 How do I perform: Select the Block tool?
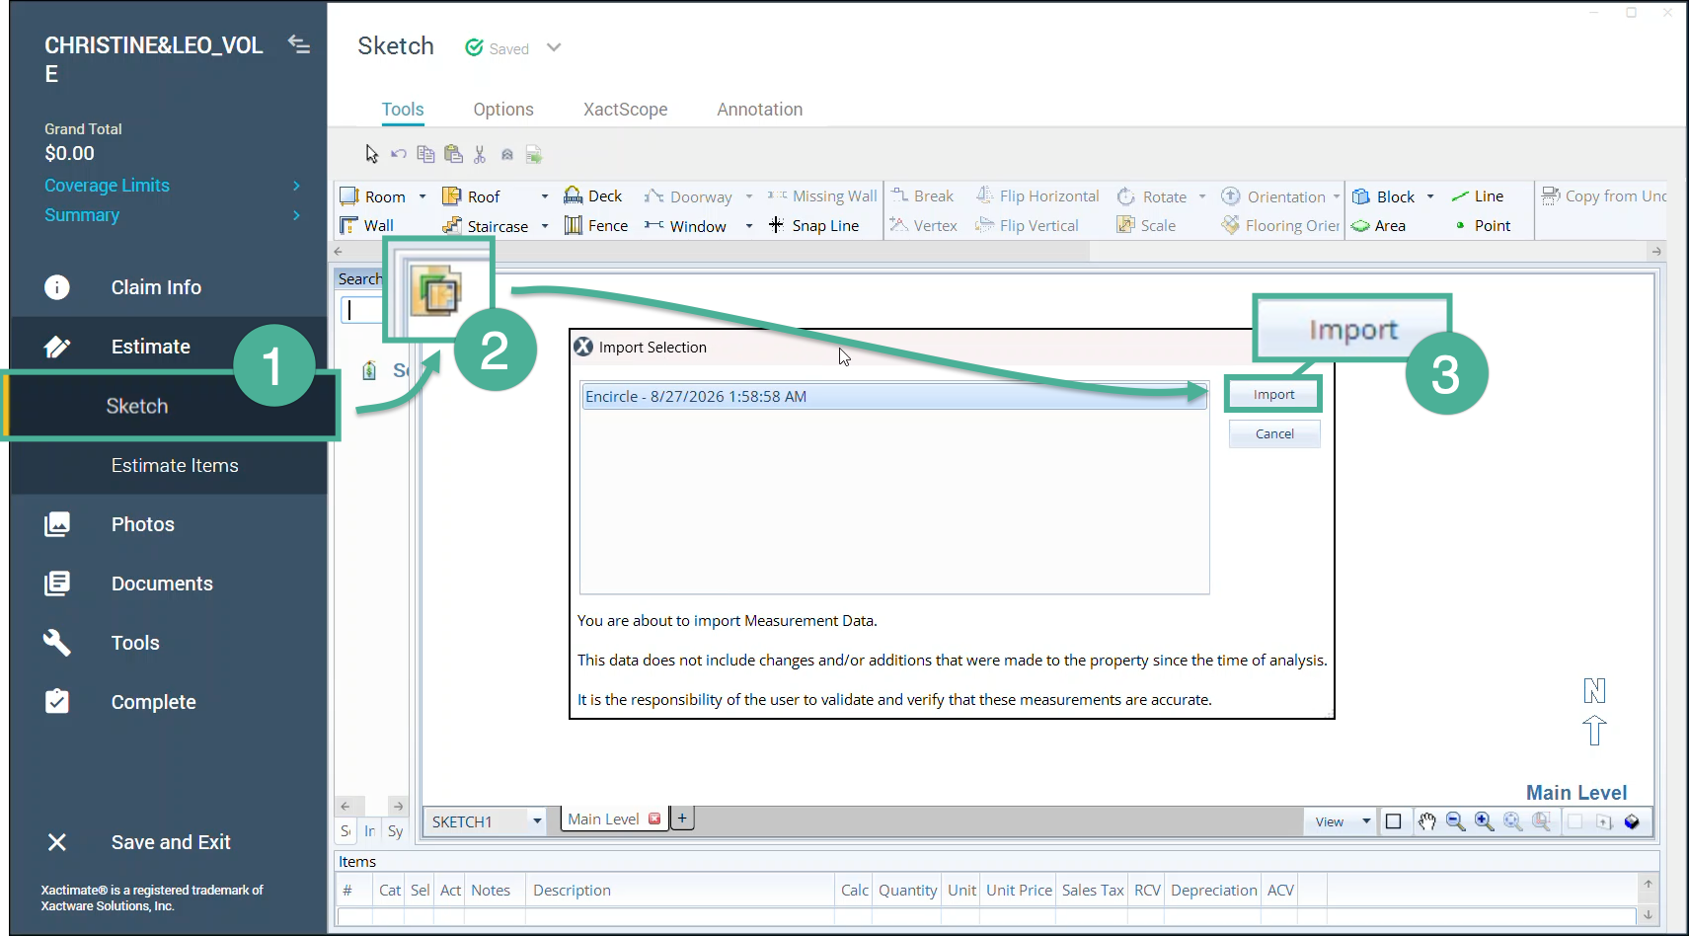point(1384,196)
